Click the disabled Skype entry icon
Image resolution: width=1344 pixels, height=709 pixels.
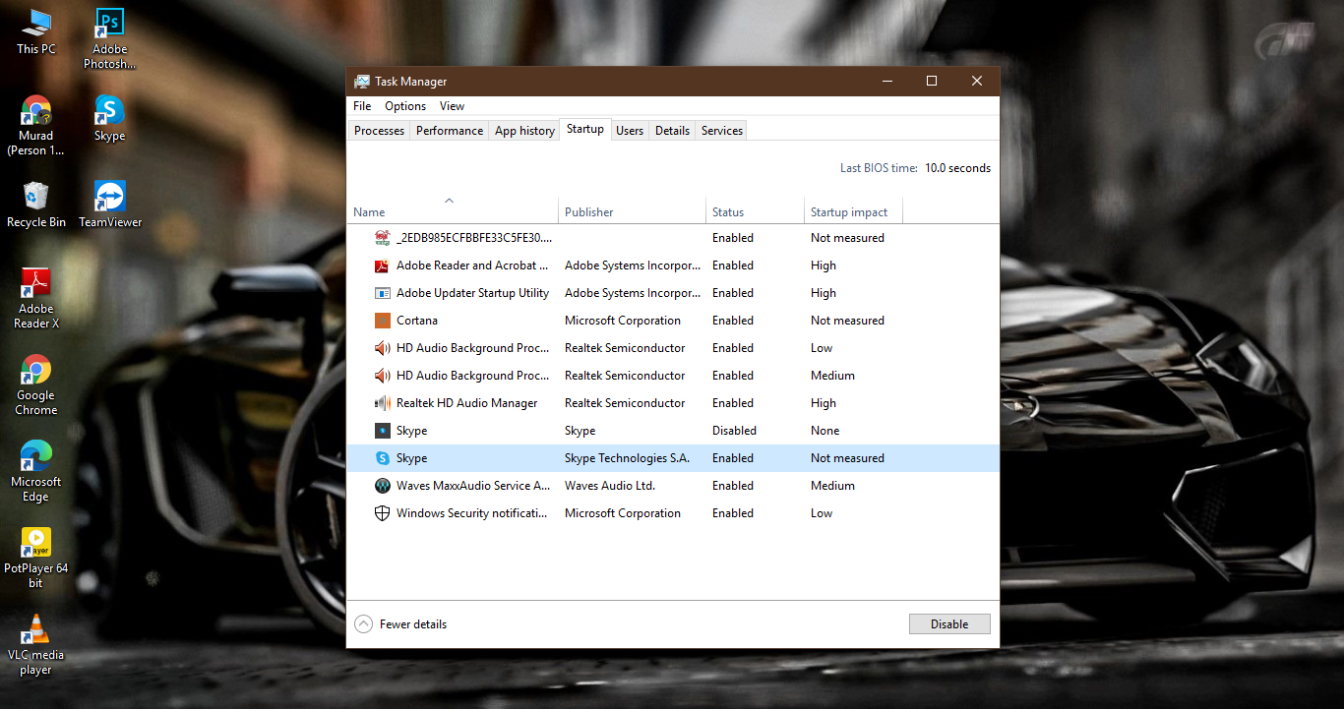(x=383, y=431)
